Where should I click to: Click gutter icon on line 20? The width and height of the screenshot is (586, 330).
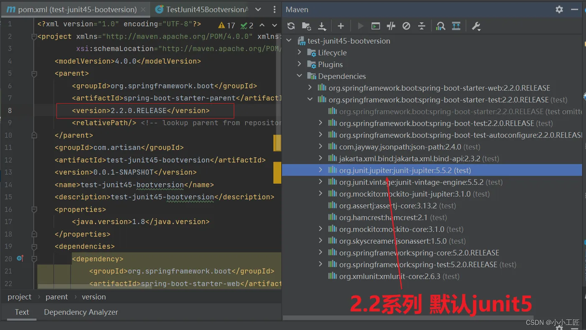pos(20,258)
